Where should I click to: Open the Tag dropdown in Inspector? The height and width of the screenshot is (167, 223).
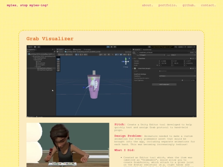pyautogui.click(x=152, y=55)
